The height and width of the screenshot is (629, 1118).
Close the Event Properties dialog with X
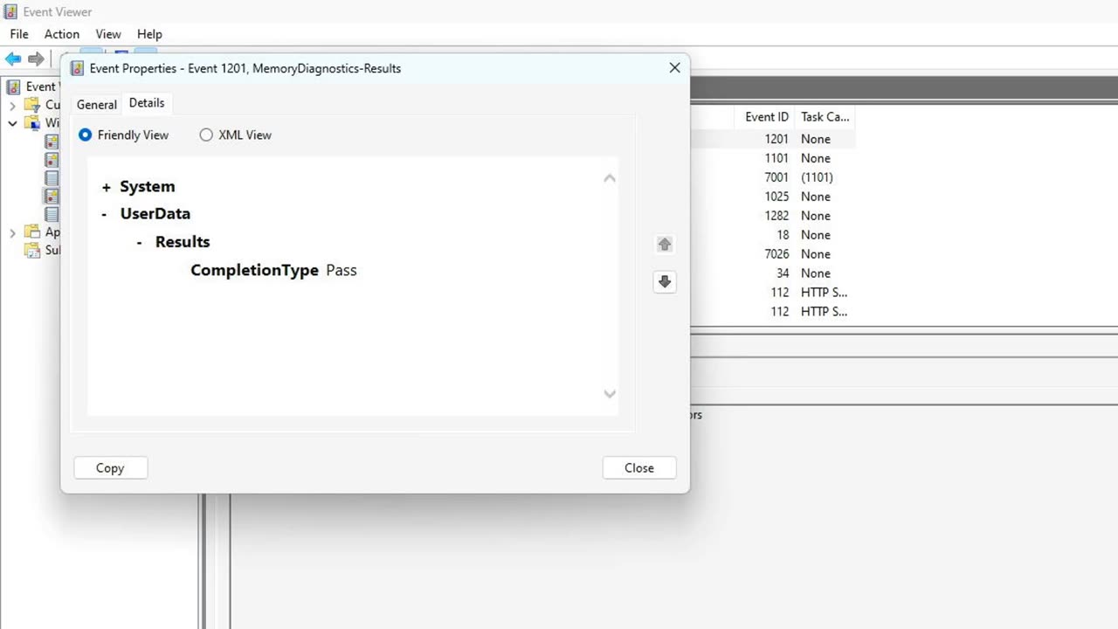pos(674,67)
